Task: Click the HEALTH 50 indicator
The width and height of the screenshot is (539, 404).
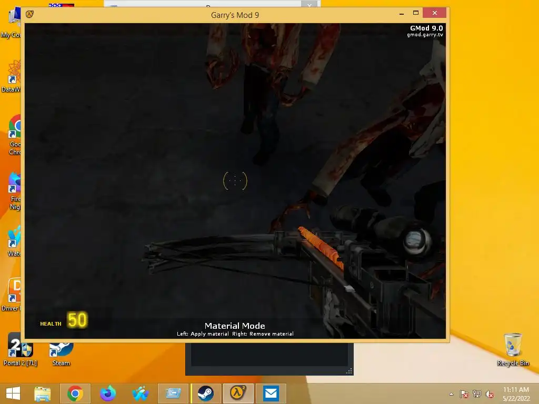Action: 64,320
